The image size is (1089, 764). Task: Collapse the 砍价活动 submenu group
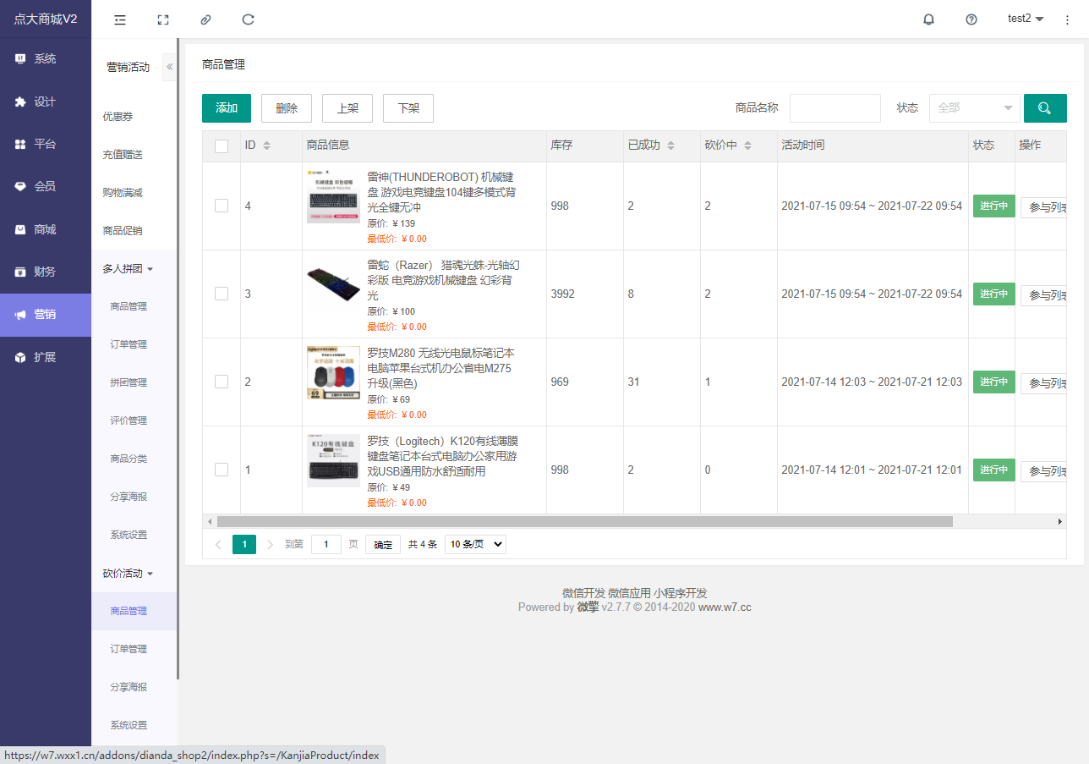point(128,574)
